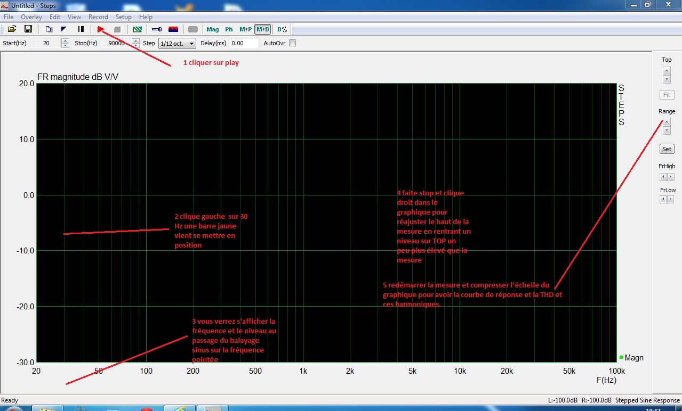
Task: Stop recording with the gray stop square
Action: [117, 29]
